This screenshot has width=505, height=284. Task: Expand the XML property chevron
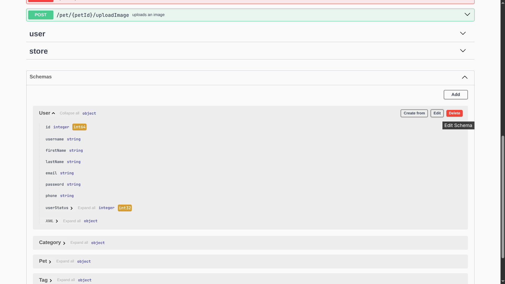pyautogui.click(x=57, y=221)
